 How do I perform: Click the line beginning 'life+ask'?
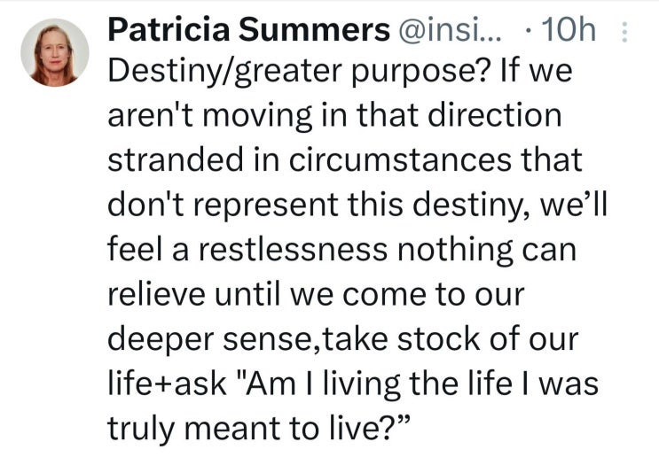coord(353,384)
